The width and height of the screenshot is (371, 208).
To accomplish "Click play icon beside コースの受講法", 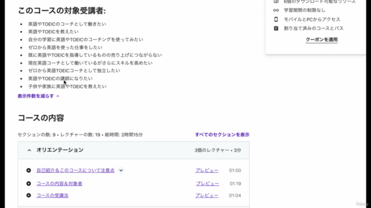I will (28, 195).
